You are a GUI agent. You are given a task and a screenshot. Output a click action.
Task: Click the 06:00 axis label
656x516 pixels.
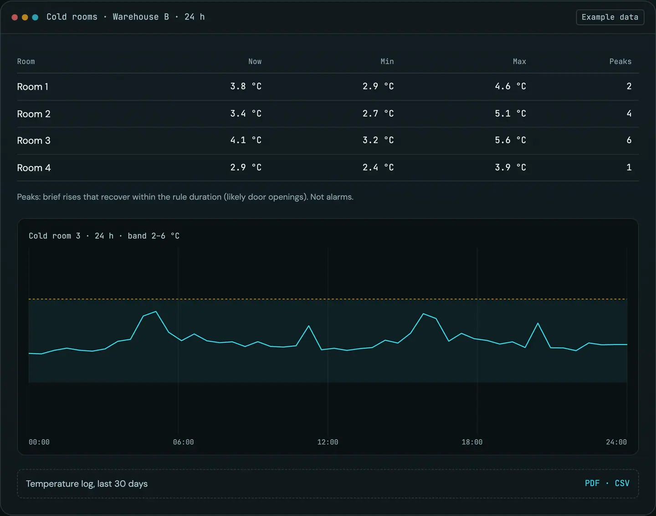click(184, 442)
